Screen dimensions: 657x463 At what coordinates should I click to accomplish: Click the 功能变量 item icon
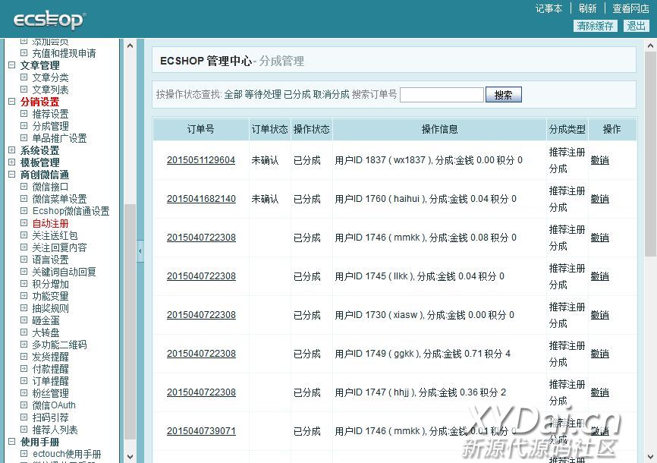(24, 296)
